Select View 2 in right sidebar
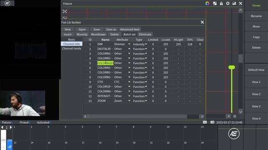 (x=256, y=94)
